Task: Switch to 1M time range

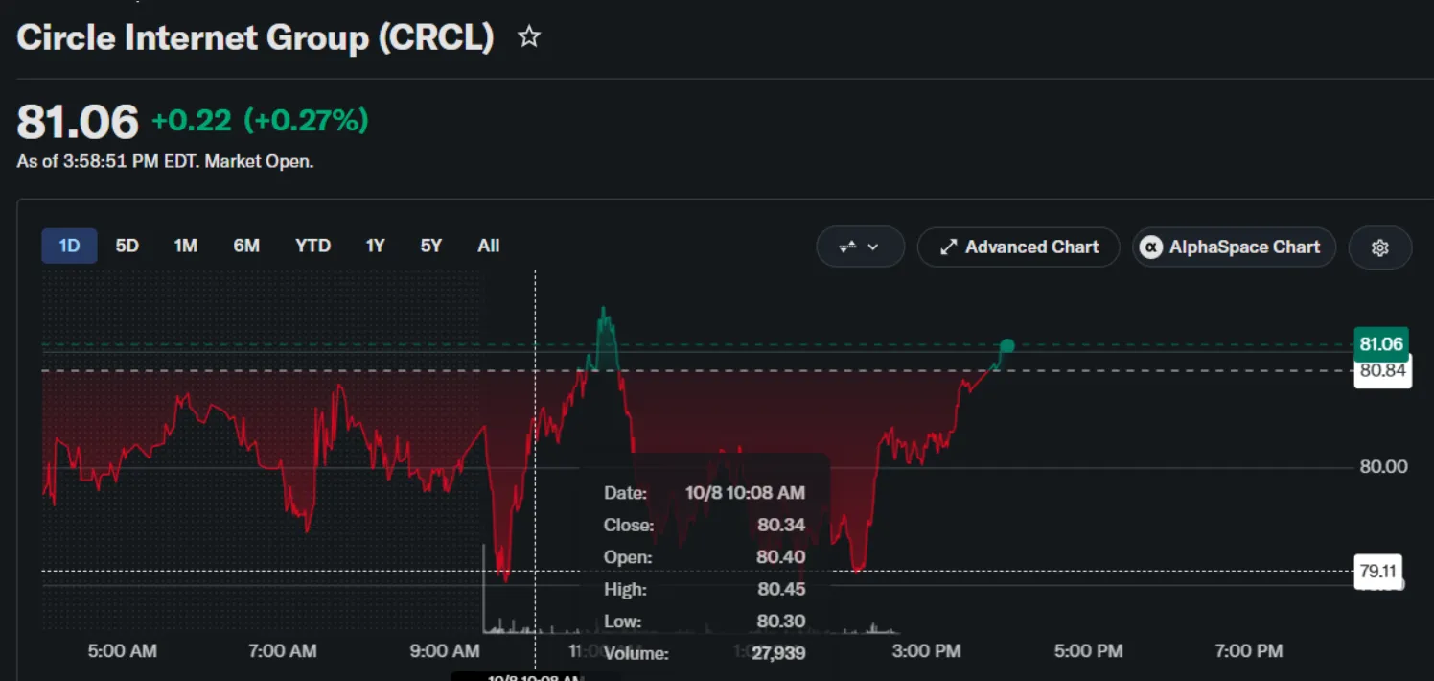Action: pyautogui.click(x=186, y=247)
